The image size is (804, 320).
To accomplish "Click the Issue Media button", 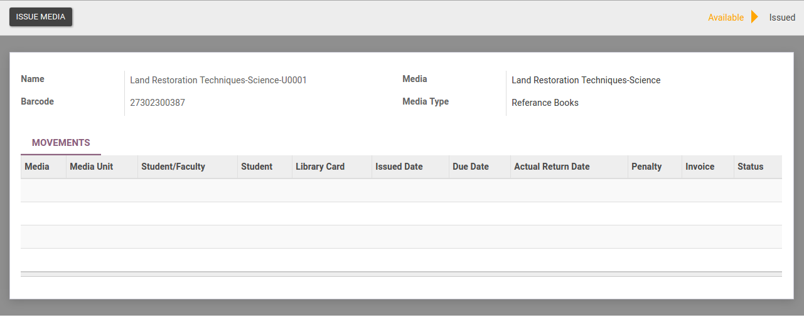I will [x=41, y=17].
